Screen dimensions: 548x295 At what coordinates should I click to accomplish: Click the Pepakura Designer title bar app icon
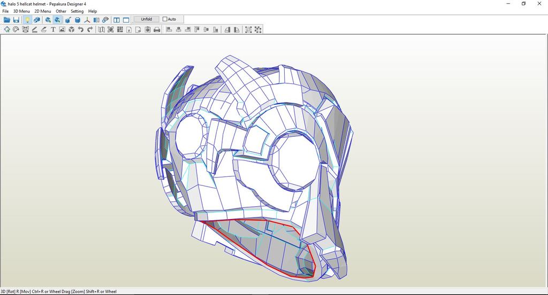pyautogui.click(x=4, y=4)
